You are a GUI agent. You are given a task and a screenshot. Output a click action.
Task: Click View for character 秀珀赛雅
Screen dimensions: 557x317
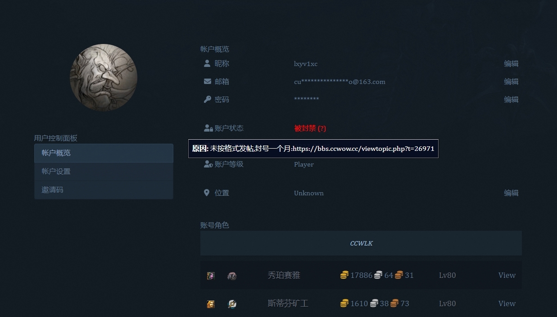(x=507, y=275)
